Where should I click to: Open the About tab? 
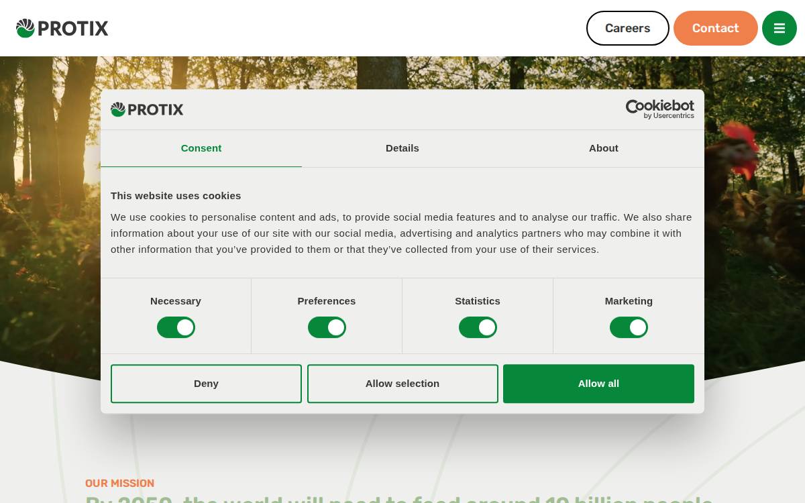click(x=604, y=148)
